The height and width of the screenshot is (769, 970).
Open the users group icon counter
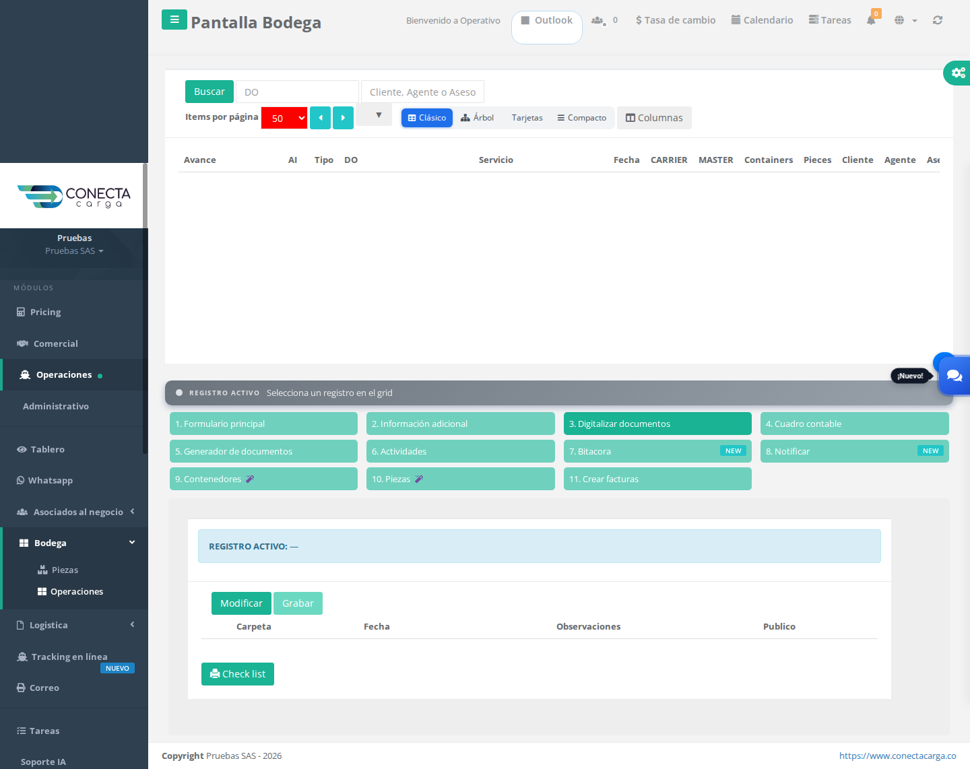pos(604,20)
